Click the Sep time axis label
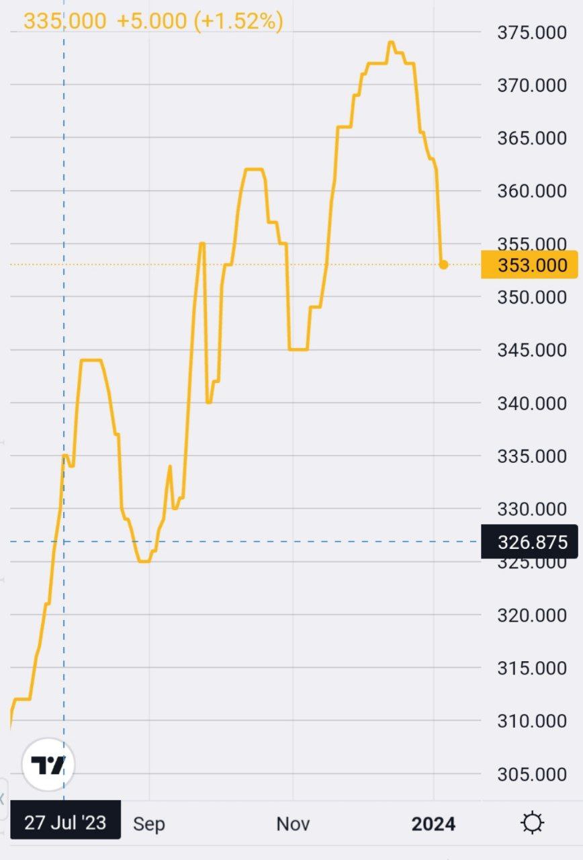 pos(148,824)
